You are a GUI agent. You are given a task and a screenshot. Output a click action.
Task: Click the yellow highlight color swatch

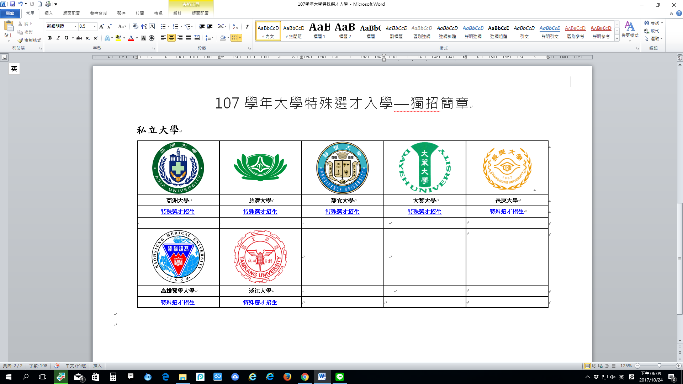click(118, 38)
